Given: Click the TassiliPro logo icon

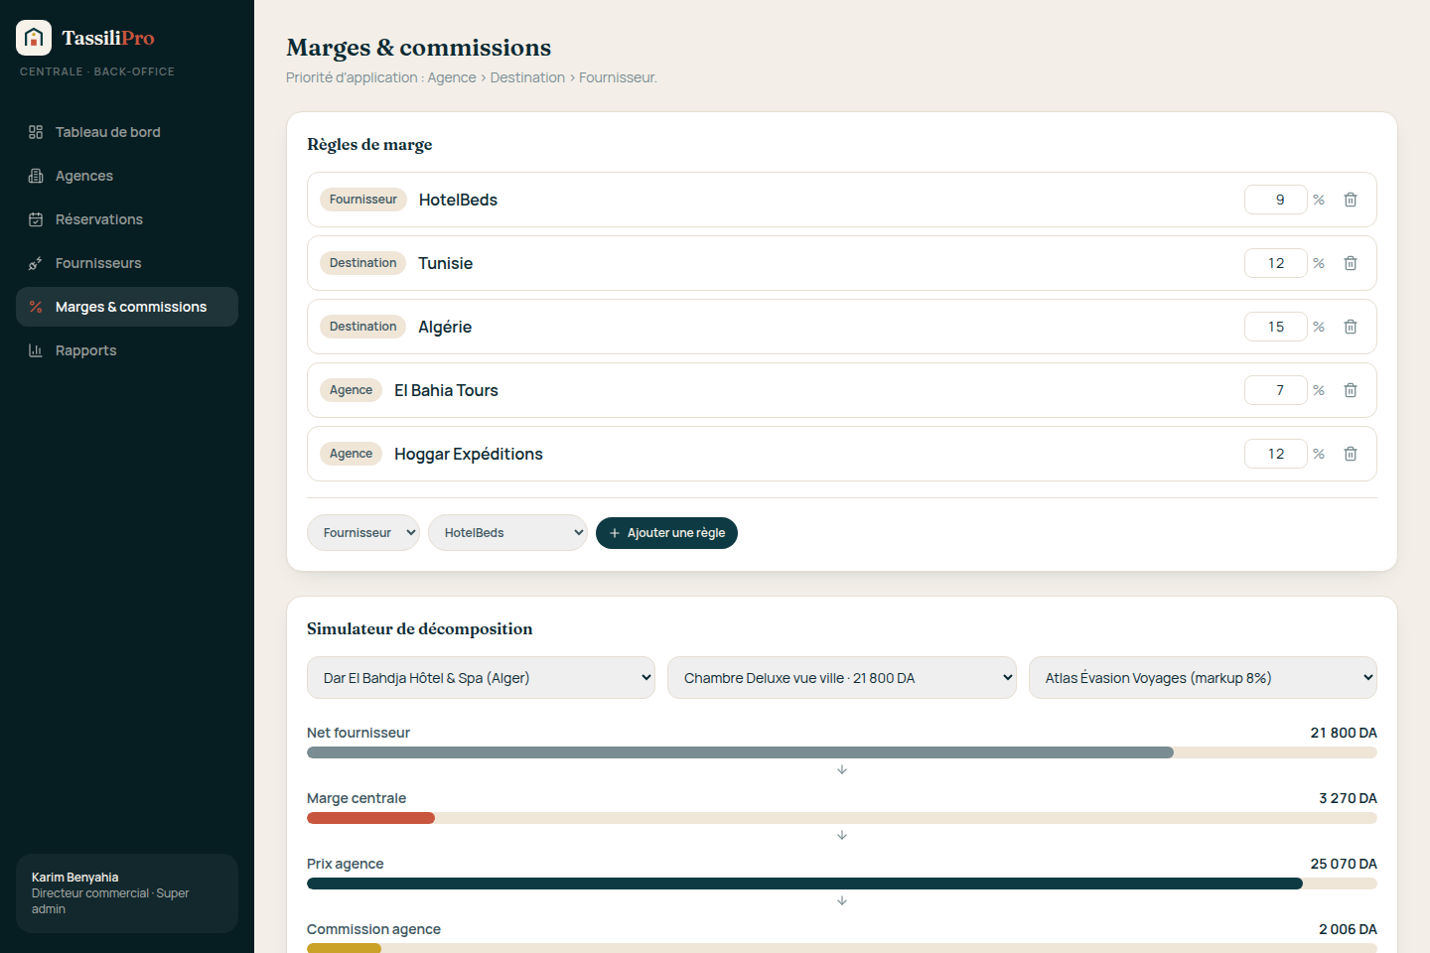Looking at the screenshot, I should pos(34,38).
